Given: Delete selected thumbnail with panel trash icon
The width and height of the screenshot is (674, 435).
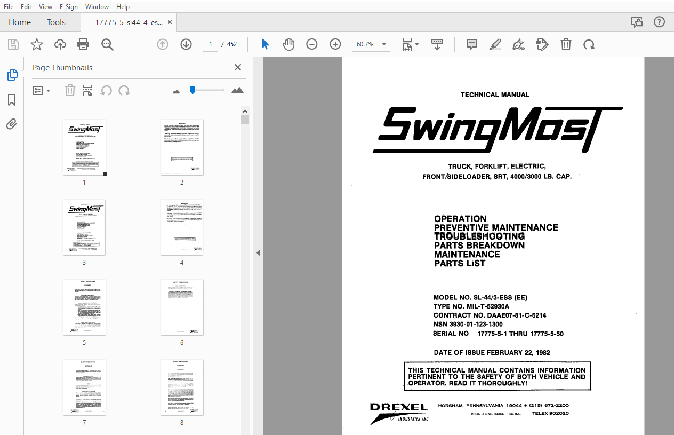Looking at the screenshot, I should (70, 91).
